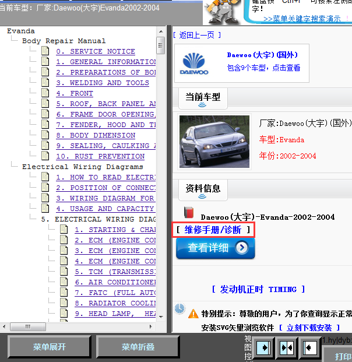Click the page icon next to 10. RUST PREVENTION
The image size is (352, 362).
pyautogui.click(x=45, y=156)
